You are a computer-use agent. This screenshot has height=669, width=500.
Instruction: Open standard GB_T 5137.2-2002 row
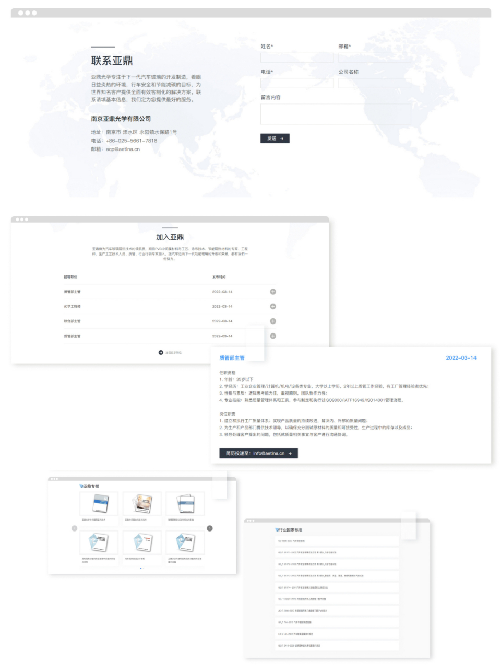pos(337,564)
